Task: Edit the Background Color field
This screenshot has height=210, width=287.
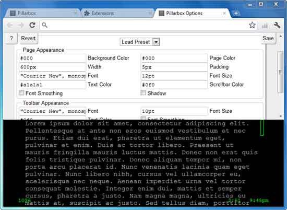Action: tap(52, 59)
